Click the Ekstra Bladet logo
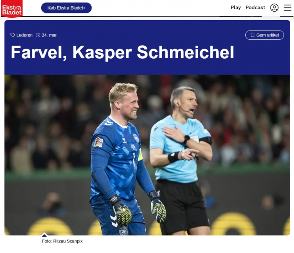 12,9
